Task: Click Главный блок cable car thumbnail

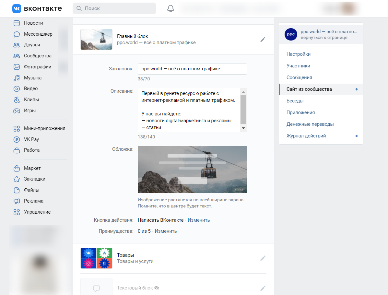Action: (96, 39)
